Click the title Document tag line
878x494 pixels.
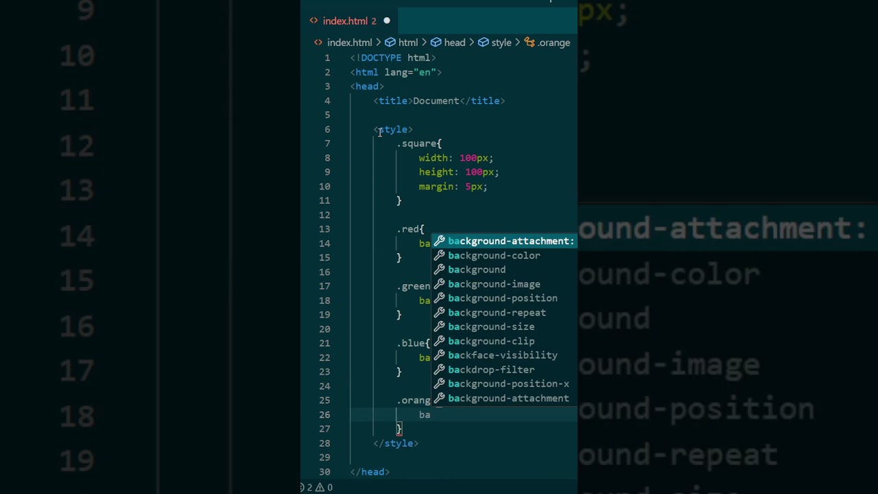coord(439,101)
